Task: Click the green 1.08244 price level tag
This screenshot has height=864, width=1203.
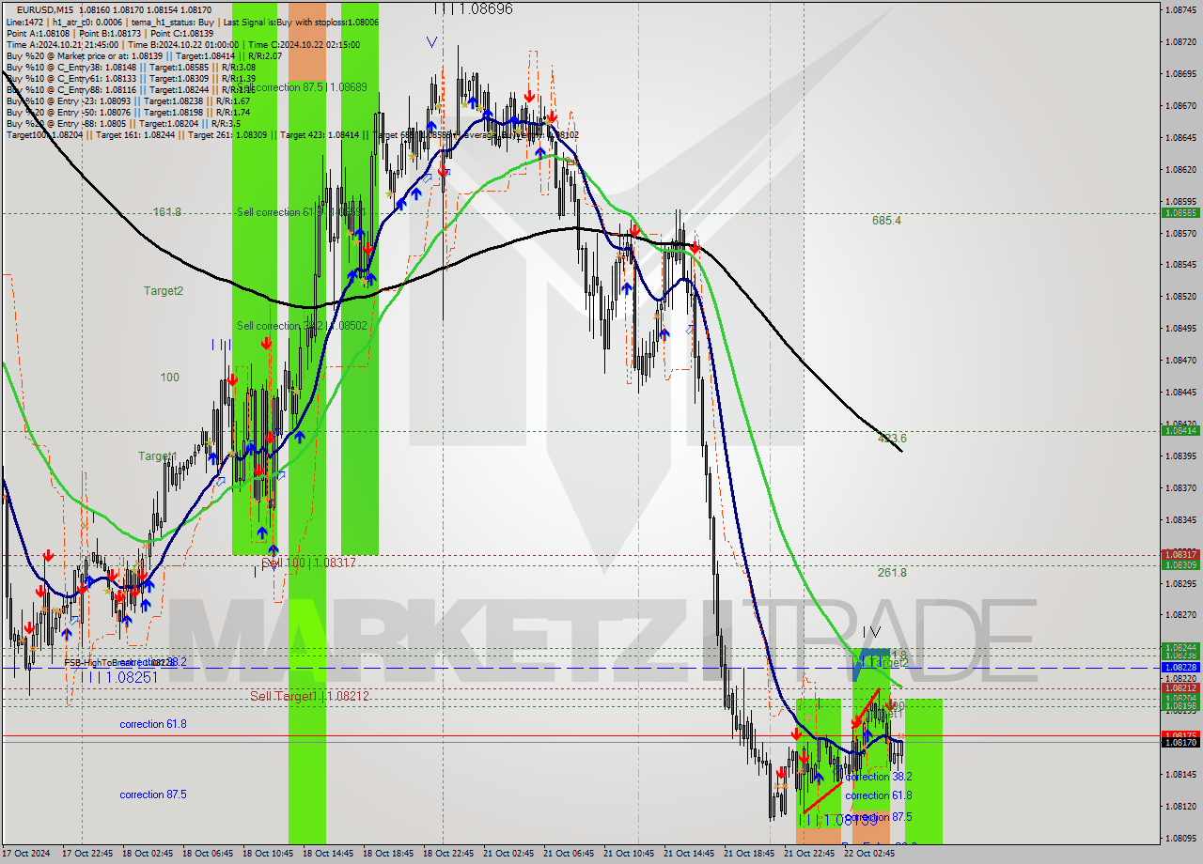Action: pyautogui.click(x=1182, y=647)
